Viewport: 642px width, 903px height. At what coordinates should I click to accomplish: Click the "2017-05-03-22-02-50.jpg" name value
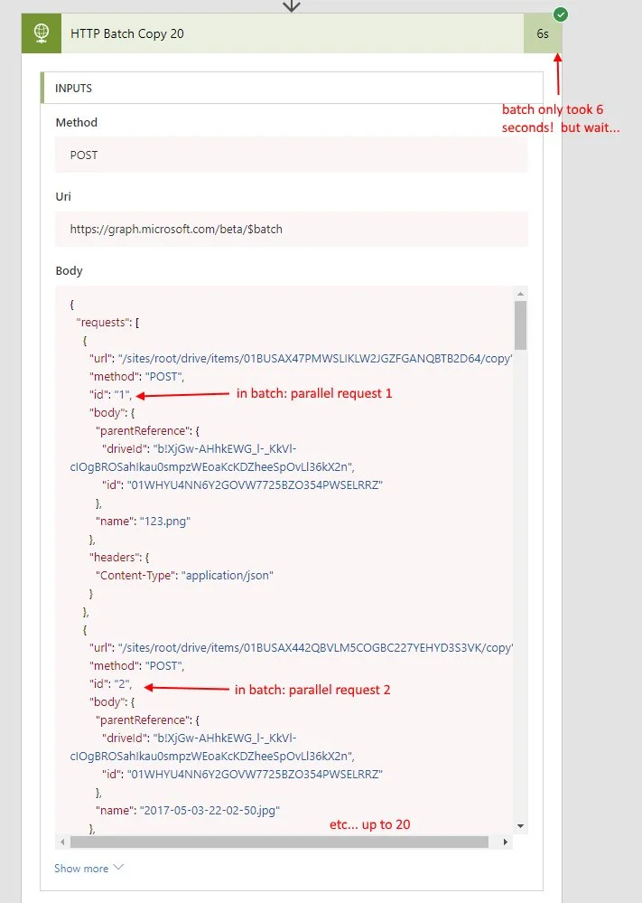point(209,810)
